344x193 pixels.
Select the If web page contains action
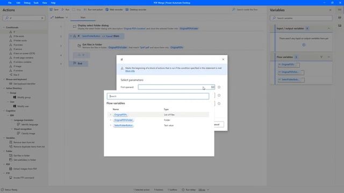point(23,58)
